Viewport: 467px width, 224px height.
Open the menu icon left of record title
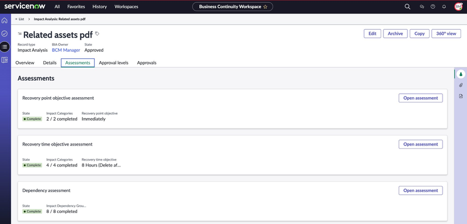click(20, 34)
